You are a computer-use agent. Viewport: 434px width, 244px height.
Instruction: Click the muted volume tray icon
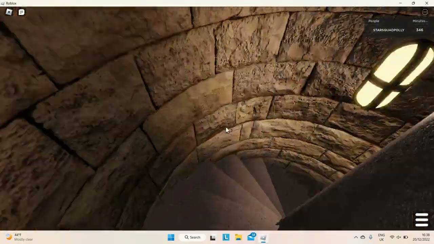click(399, 237)
